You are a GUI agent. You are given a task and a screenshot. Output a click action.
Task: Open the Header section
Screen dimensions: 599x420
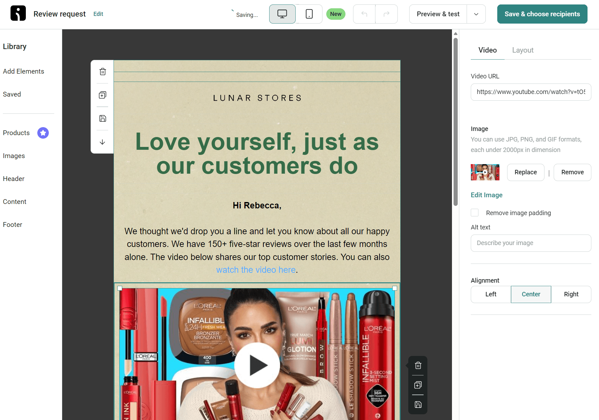[x=14, y=179]
